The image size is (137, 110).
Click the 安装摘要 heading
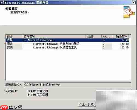[x=11, y=9]
